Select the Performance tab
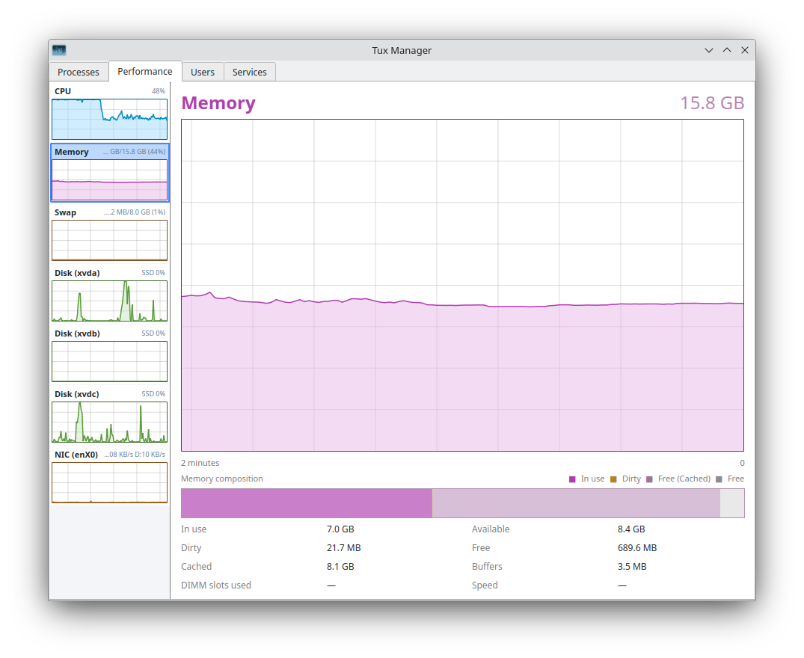Screen dimensions: 804x658 (x=145, y=71)
